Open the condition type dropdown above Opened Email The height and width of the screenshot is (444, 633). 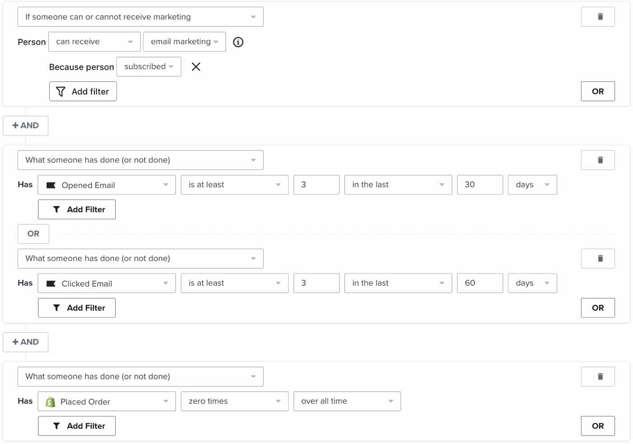pyautogui.click(x=141, y=160)
